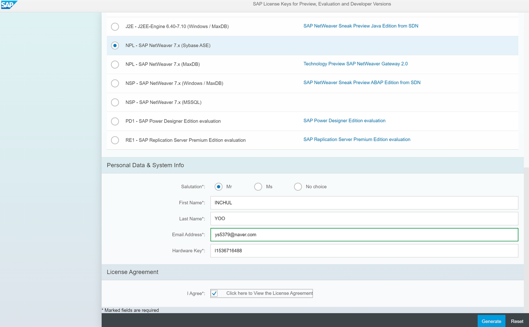Click the Last Name label
Screen dimensions: 529x327
[192, 219]
